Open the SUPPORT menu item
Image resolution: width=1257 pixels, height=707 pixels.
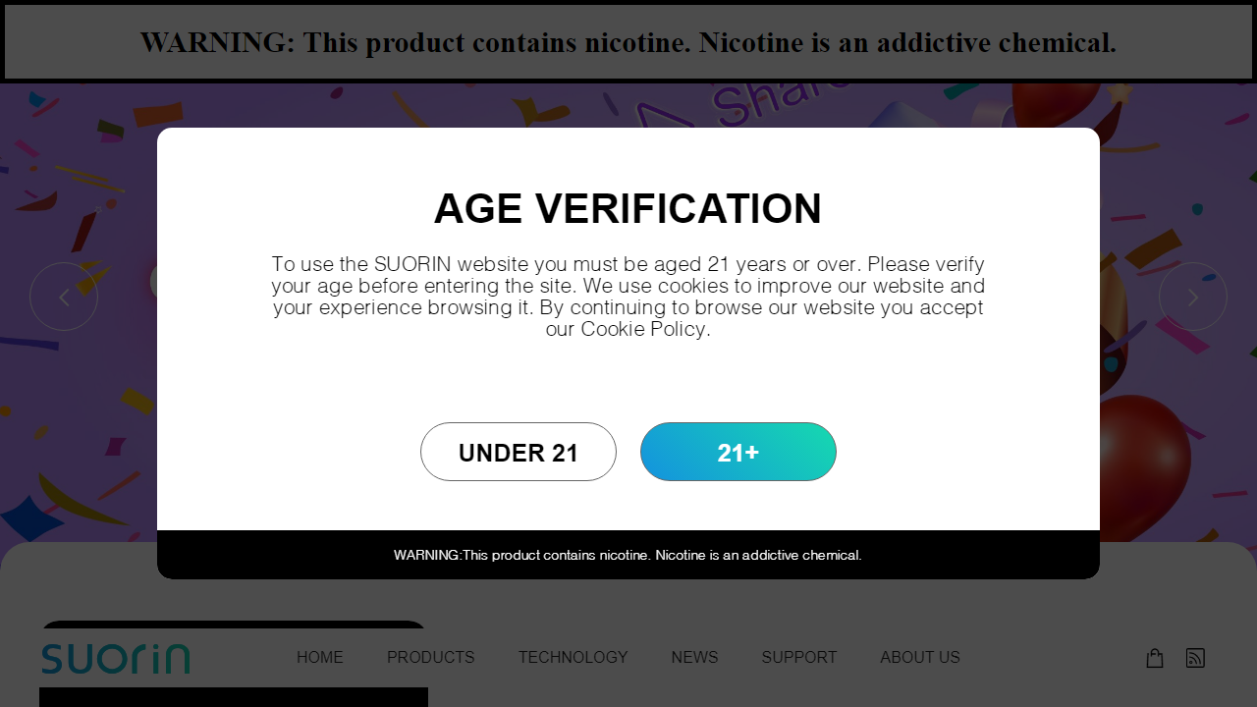(799, 658)
